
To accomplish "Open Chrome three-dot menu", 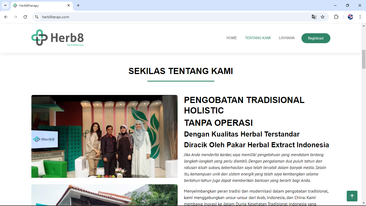I will pos(360,17).
